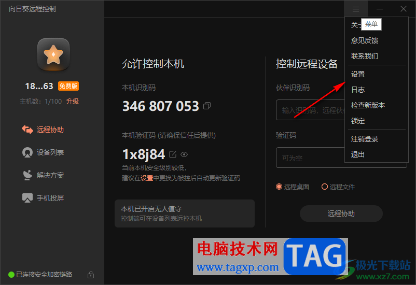Screen dimensions: 416x285
Task: Edit the verification code 1x8j84
Action: pyautogui.click(x=173, y=154)
